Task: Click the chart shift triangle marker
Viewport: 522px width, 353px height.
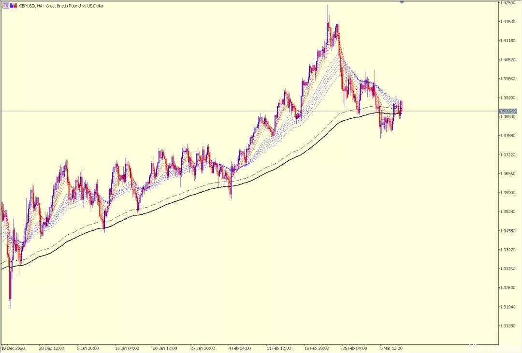Action: tap(402, 2)
